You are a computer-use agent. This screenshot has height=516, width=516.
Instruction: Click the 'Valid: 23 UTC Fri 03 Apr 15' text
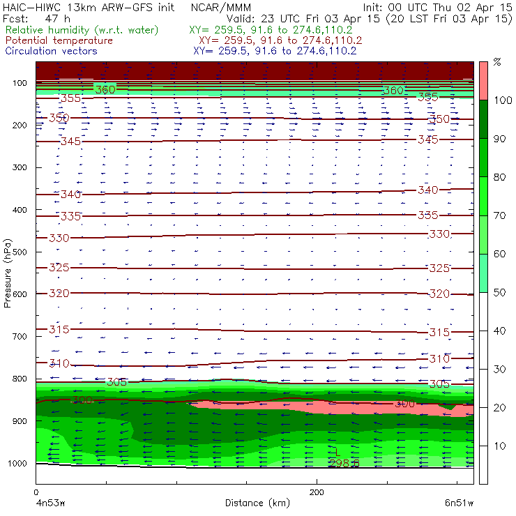(x=303, y=19)
